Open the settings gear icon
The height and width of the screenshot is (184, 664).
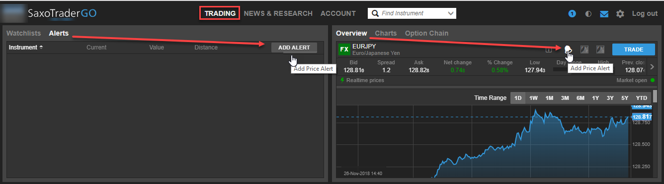click(x=620, y=14)
